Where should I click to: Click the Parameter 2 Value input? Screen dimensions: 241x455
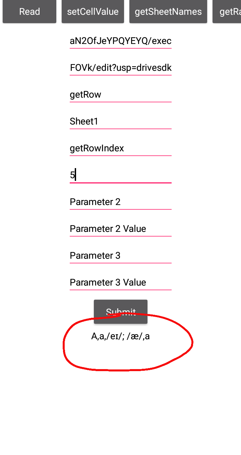pos(121,229)
